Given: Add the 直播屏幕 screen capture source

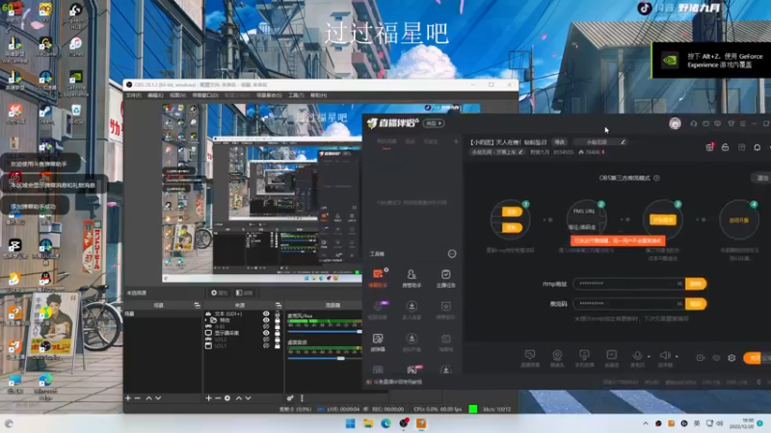Looking at the screenshot, I should pyautogui.click(x=530, y=358).
